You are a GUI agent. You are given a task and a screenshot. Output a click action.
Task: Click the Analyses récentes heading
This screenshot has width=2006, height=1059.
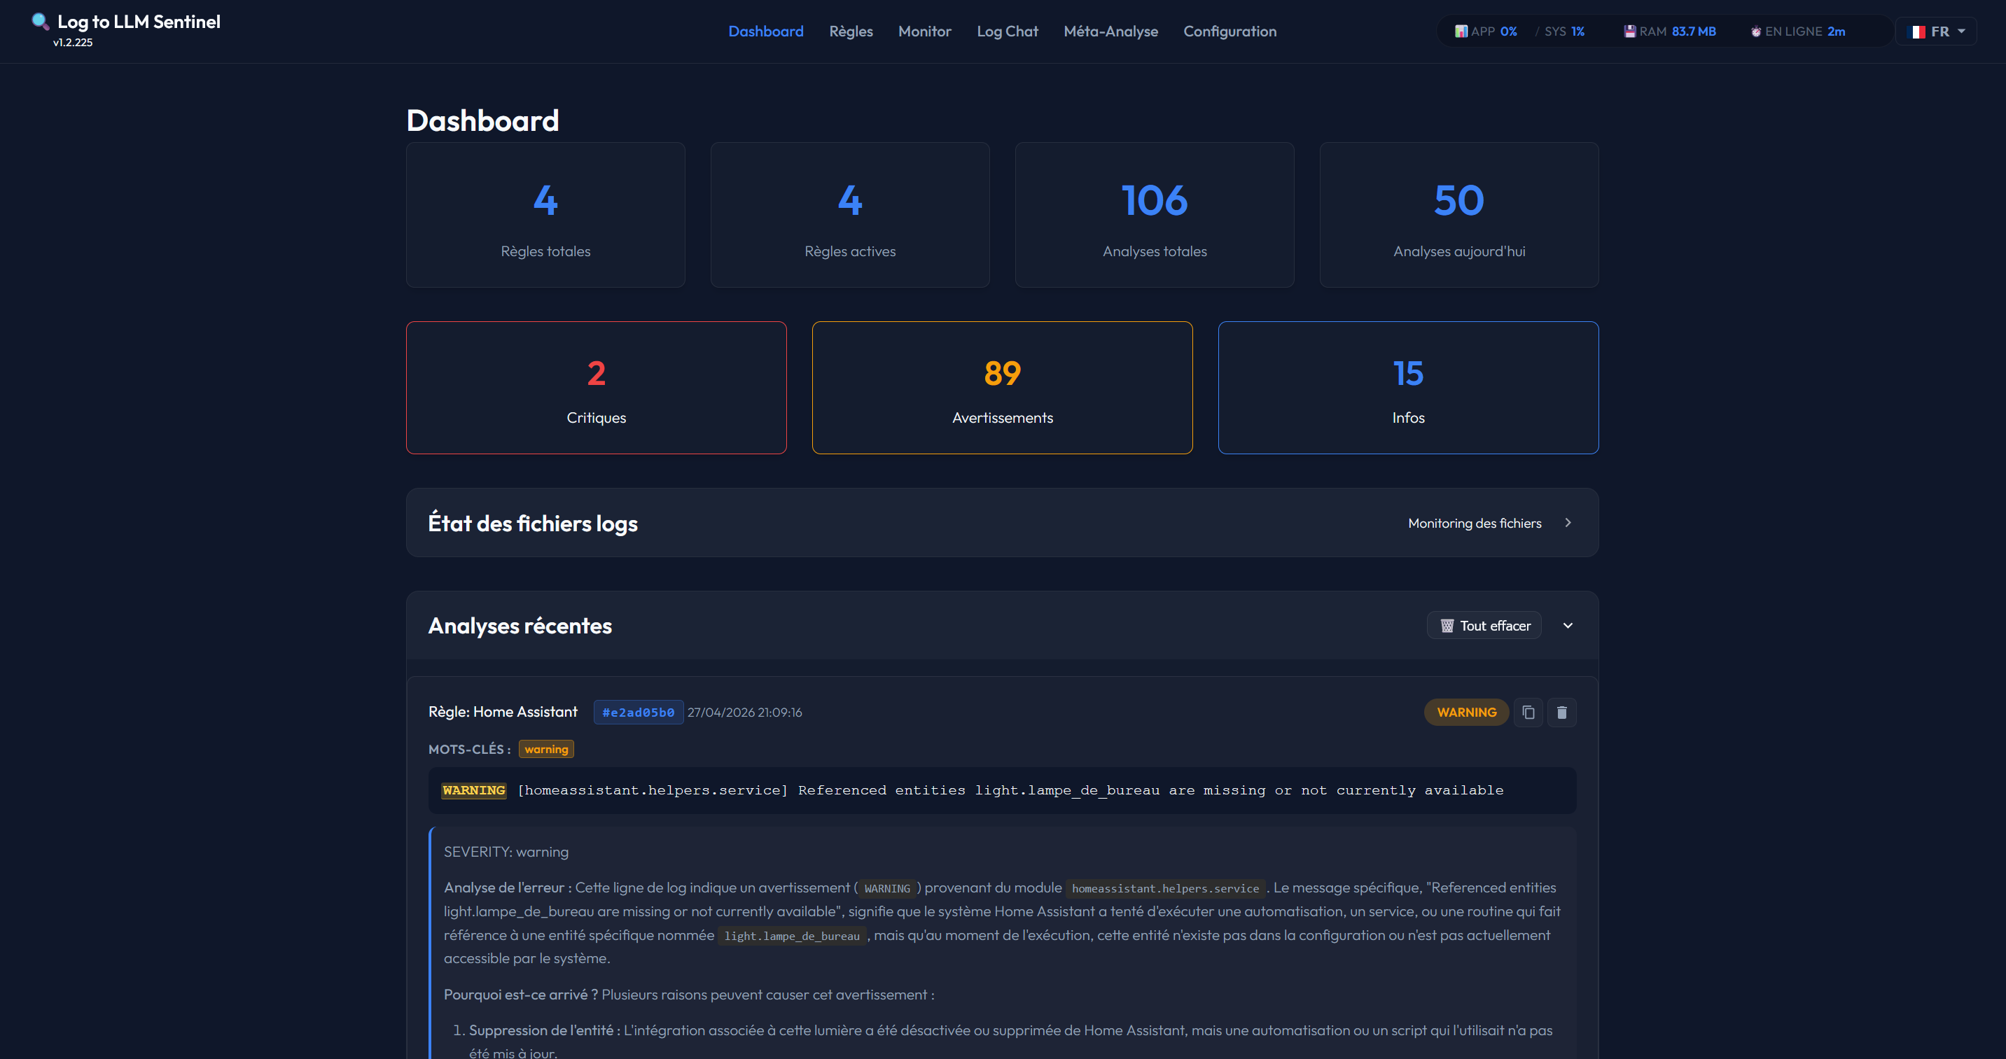pyautogui.click(x=520, y=626)
